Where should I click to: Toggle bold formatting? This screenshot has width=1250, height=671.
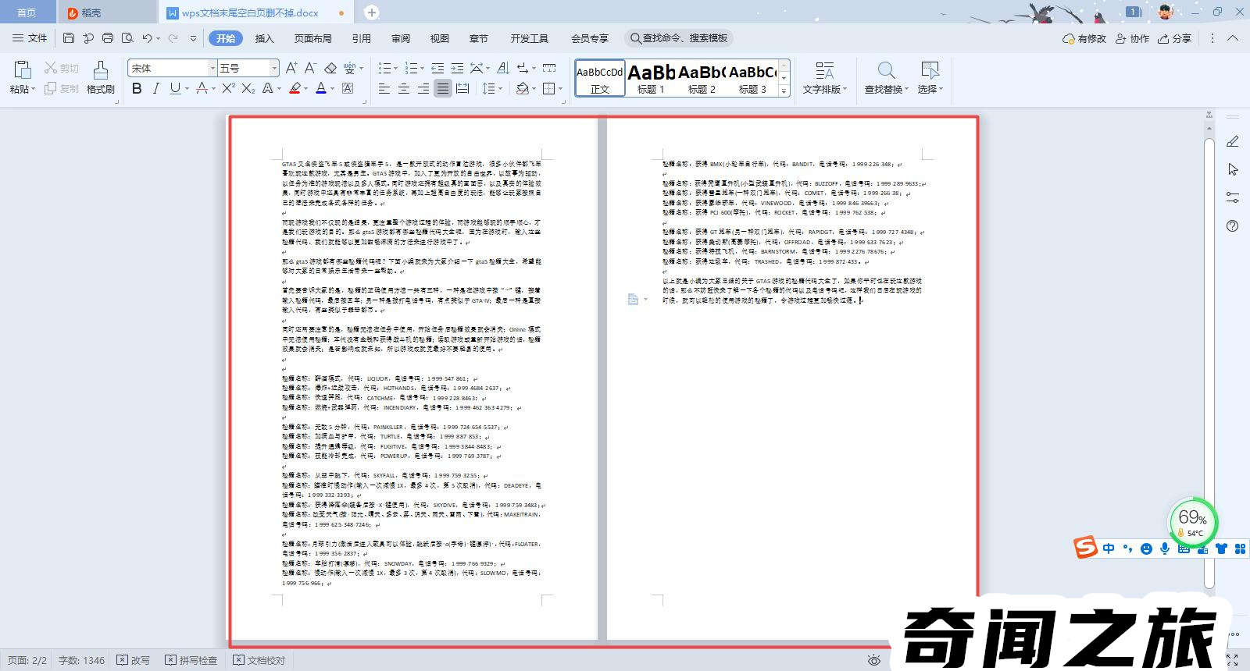[137, 88]
